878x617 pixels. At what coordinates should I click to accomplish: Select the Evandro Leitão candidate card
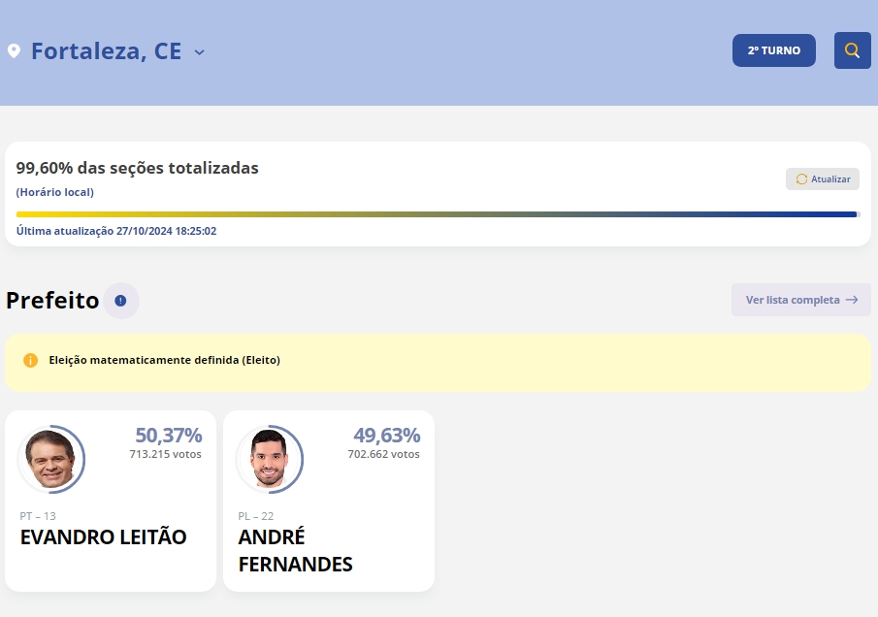click(x=110, y=500)
